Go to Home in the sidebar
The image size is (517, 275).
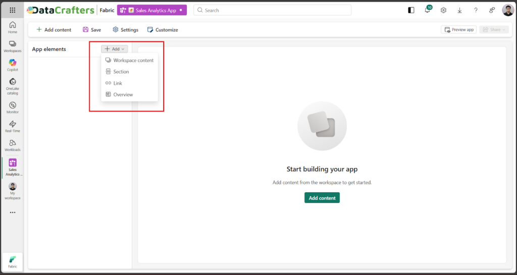pyautogui.click(x=13, y=27)
